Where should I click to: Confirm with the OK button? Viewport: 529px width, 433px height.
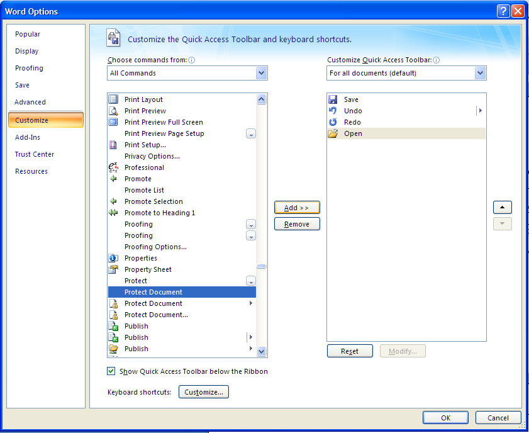coord(446,418)
